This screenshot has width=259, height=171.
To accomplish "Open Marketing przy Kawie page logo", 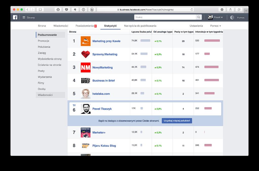I will 85,41.
